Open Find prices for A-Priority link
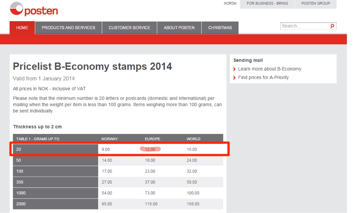The height and width of the screenshot is (213, 362). point(263,78)
